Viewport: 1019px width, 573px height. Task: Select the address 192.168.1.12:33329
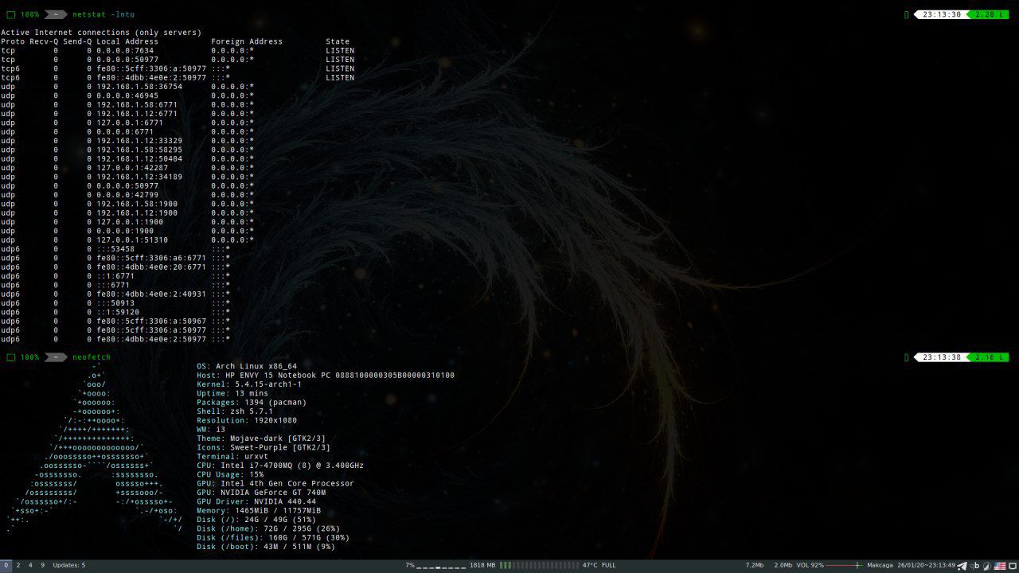point(139,141)
